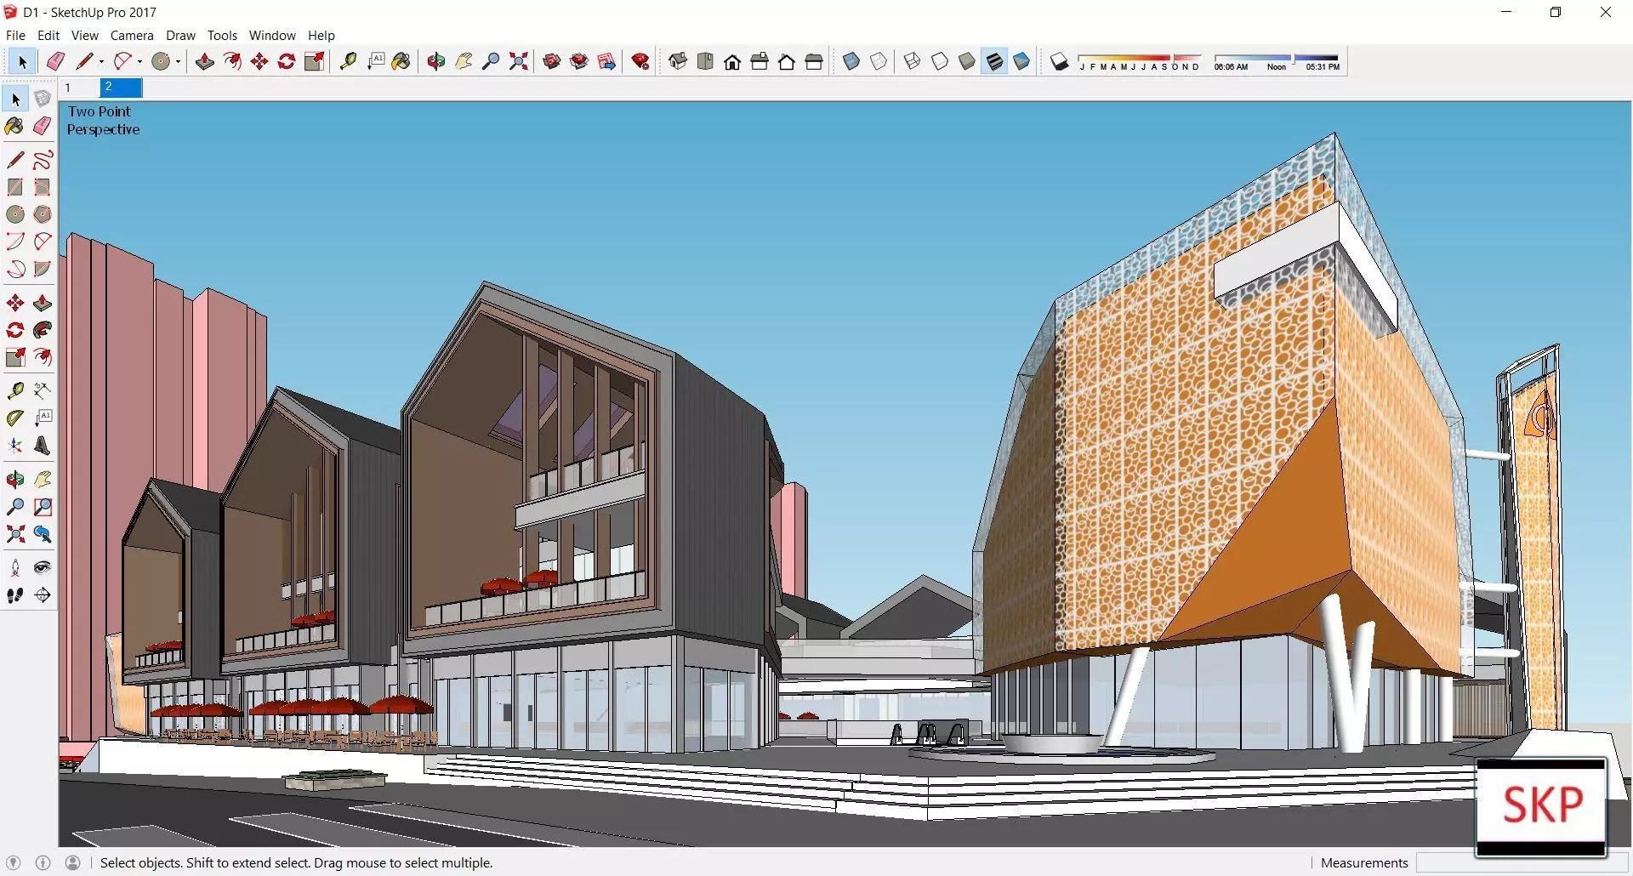Toggle X-Ray face style

pos(851,61)
